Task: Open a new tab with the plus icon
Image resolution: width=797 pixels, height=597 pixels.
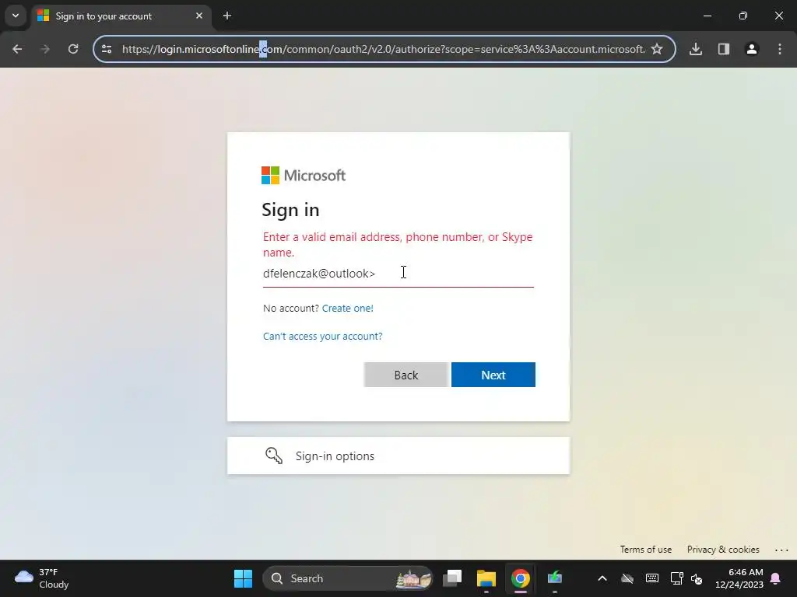Action: tap(227, 16)
